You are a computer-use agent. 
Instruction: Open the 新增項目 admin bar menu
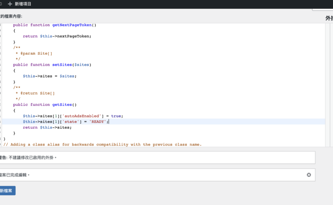pyautogui.click(x=23, y=4)
